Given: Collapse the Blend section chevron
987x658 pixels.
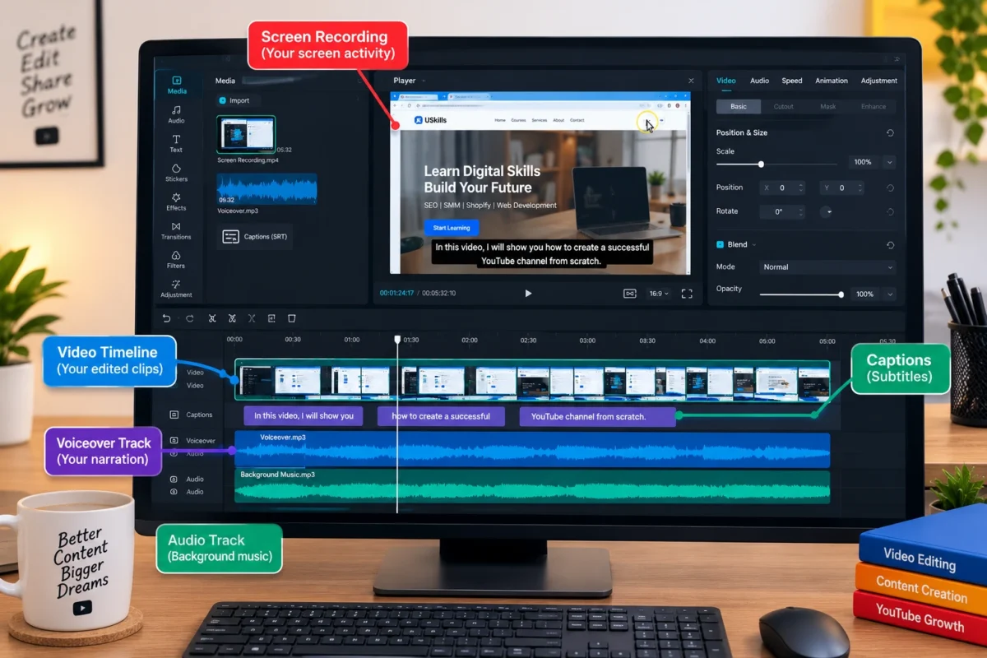Looking at the screenshot, I should 753,245.
